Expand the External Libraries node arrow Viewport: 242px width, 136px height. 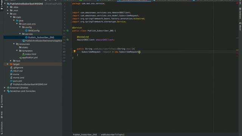(x=5, y=88)
